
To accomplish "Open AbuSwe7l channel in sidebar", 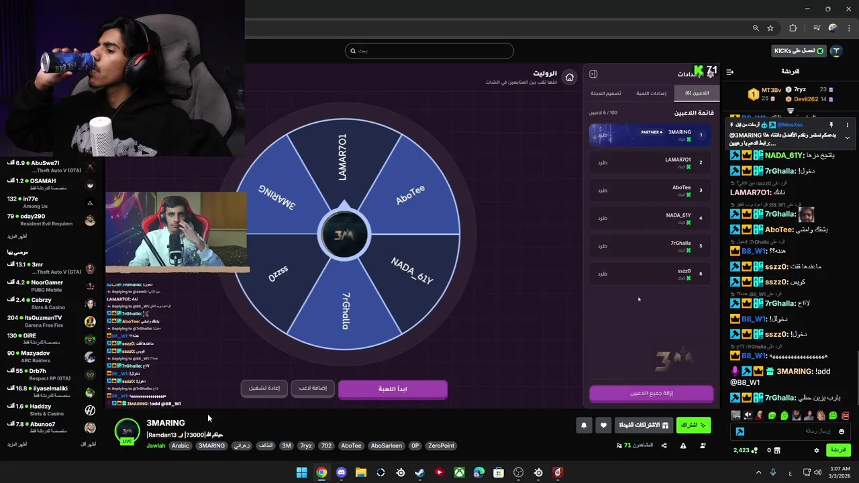I will tap(51, 167).
